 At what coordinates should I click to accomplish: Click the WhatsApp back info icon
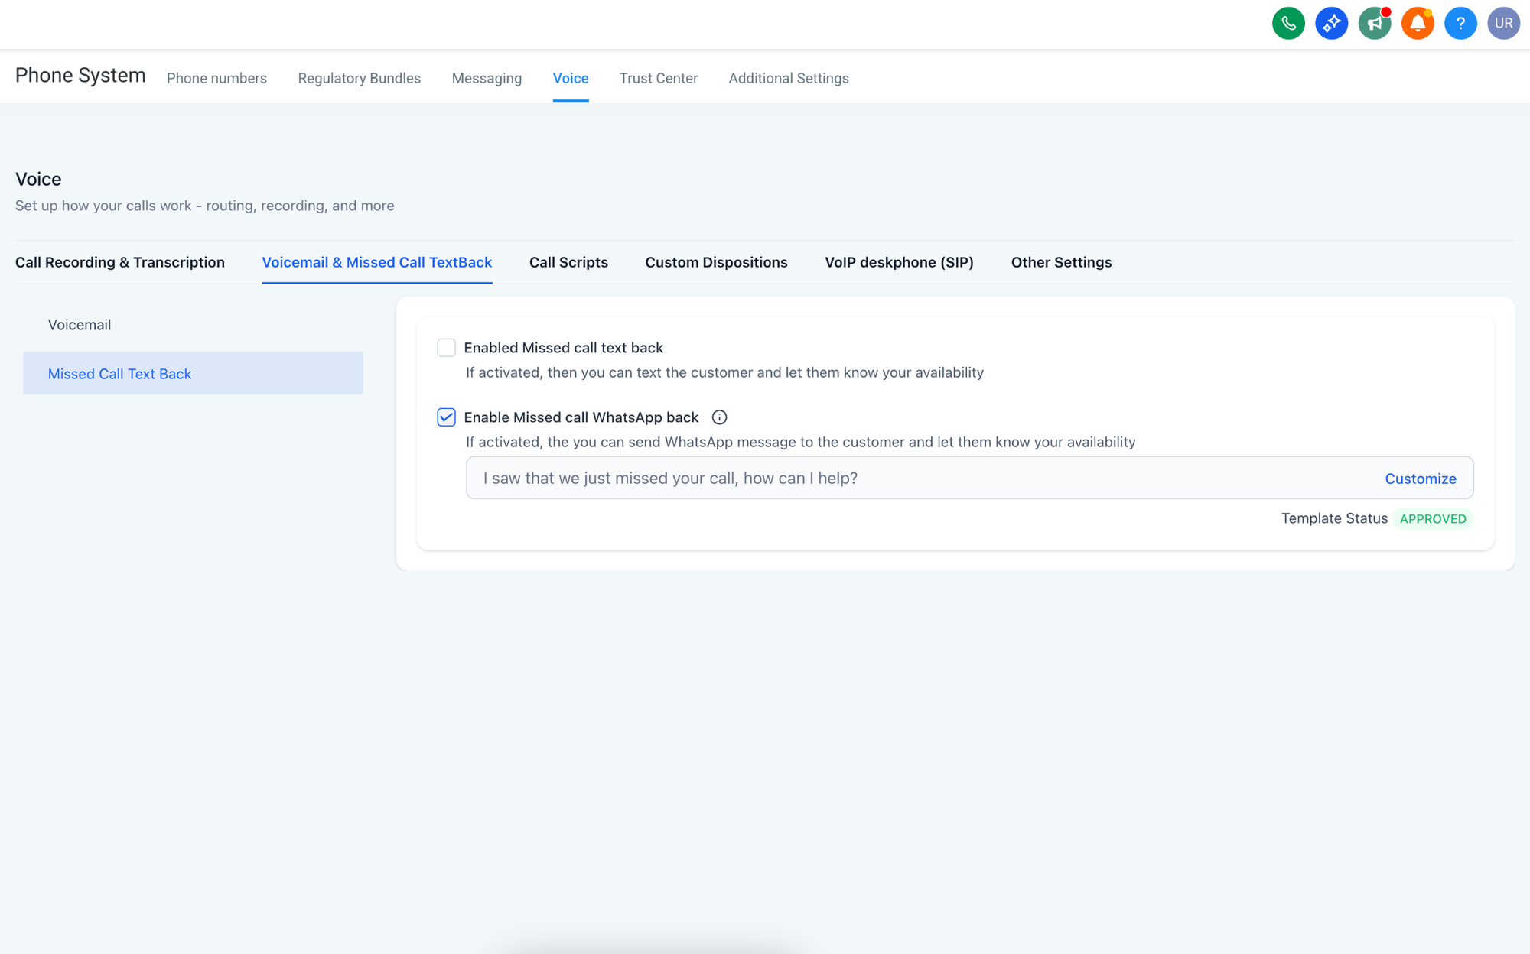[719, 417]
